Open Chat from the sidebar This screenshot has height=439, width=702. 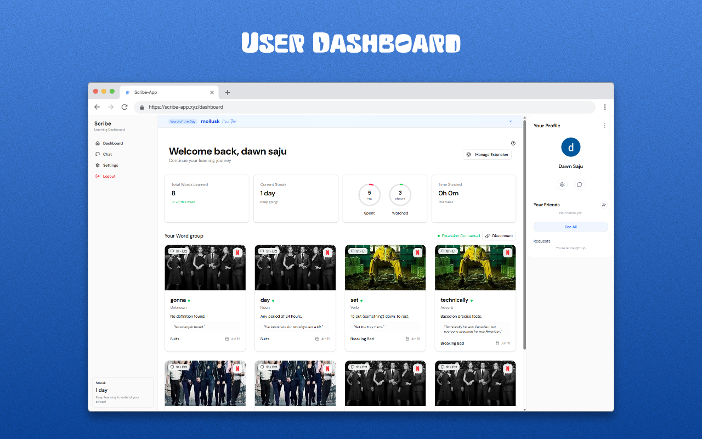pyautogui.click(x=104, y=154)
